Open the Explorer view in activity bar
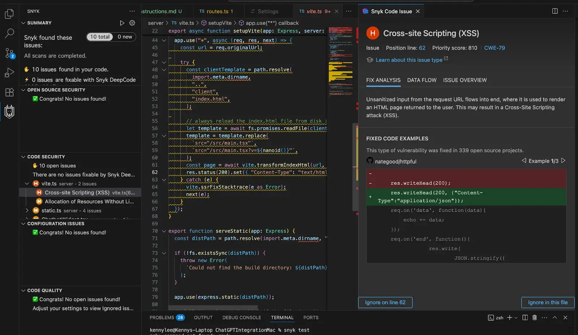 (x=9, y=14)
